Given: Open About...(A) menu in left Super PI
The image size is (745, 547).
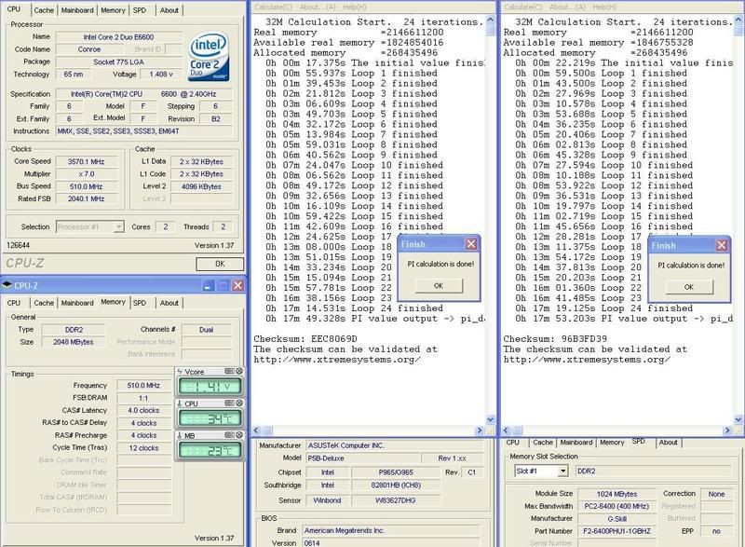Looking at the screenshot, I should coord(318,7).
